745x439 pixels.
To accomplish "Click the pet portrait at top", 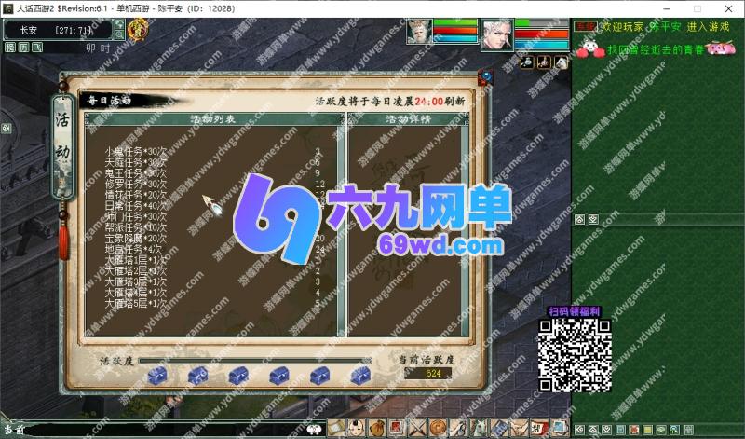I will 420,32.
